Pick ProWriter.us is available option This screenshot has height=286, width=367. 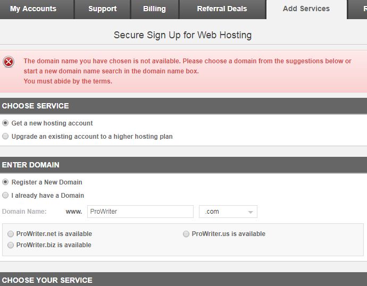(186, 234)
